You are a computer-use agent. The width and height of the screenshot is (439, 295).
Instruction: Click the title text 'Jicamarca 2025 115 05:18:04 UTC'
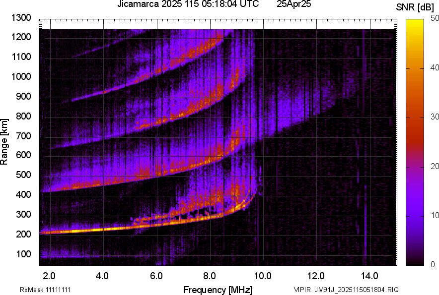coord(188,4)
